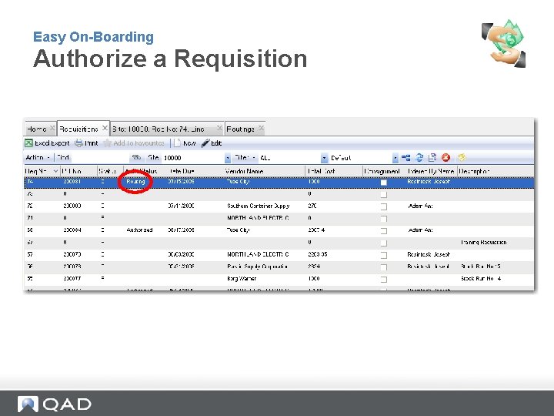Close the Home tab with its X
This screenshot has width=554, height=416.
point(52,128)
